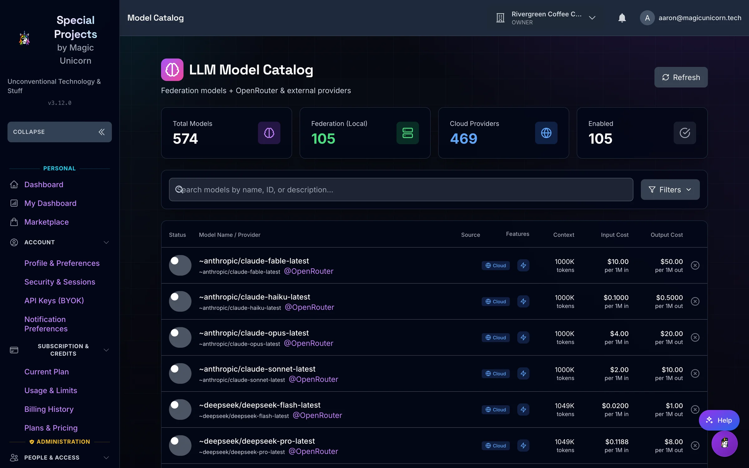Toggle deepseek-pro-latest model status
749x468 pixels.
(180, 446)
